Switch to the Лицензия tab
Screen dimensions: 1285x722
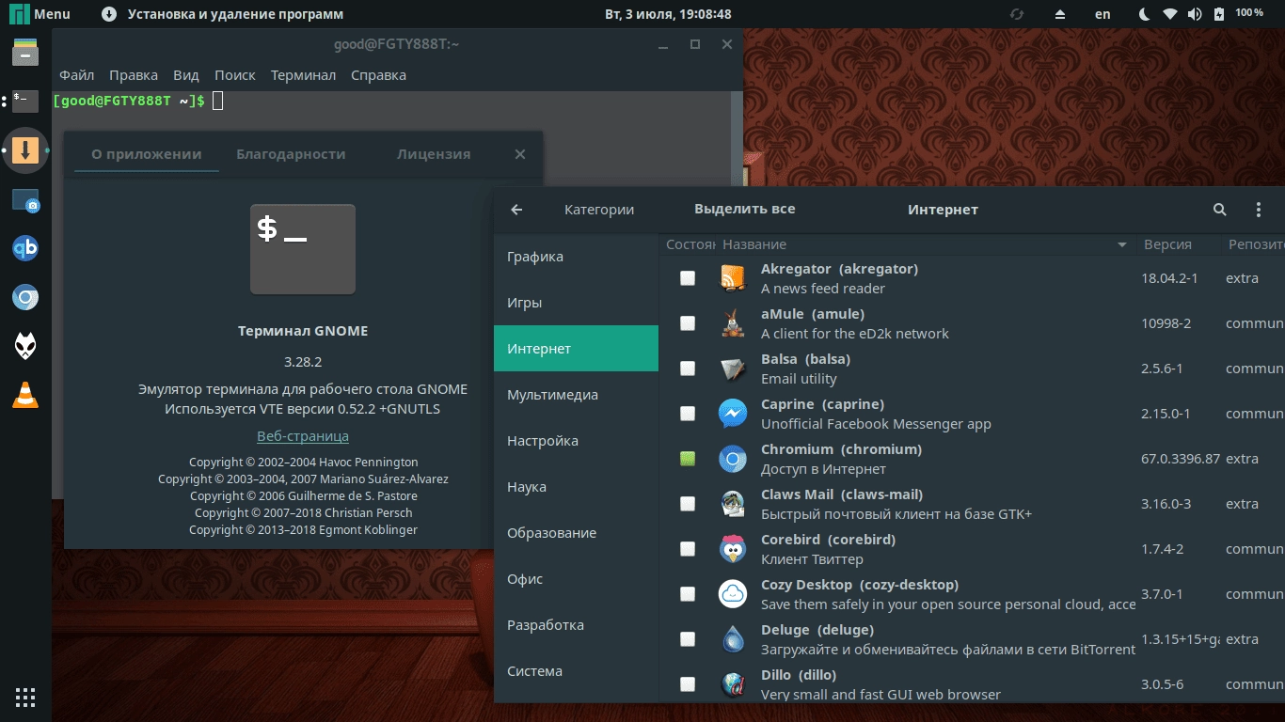click(x=434, y=154)
